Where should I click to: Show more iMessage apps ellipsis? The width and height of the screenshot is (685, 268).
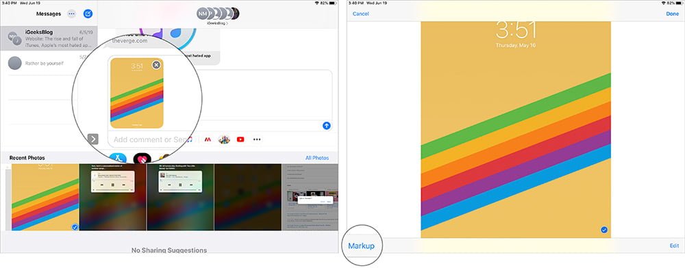(257, 139)
